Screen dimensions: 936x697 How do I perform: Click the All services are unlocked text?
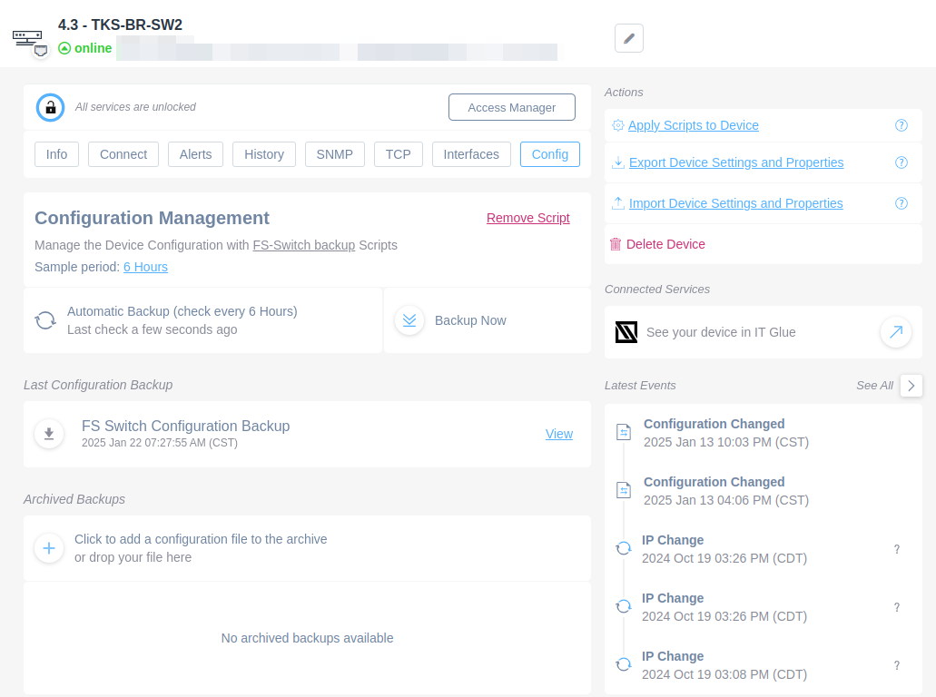point(135,107)
